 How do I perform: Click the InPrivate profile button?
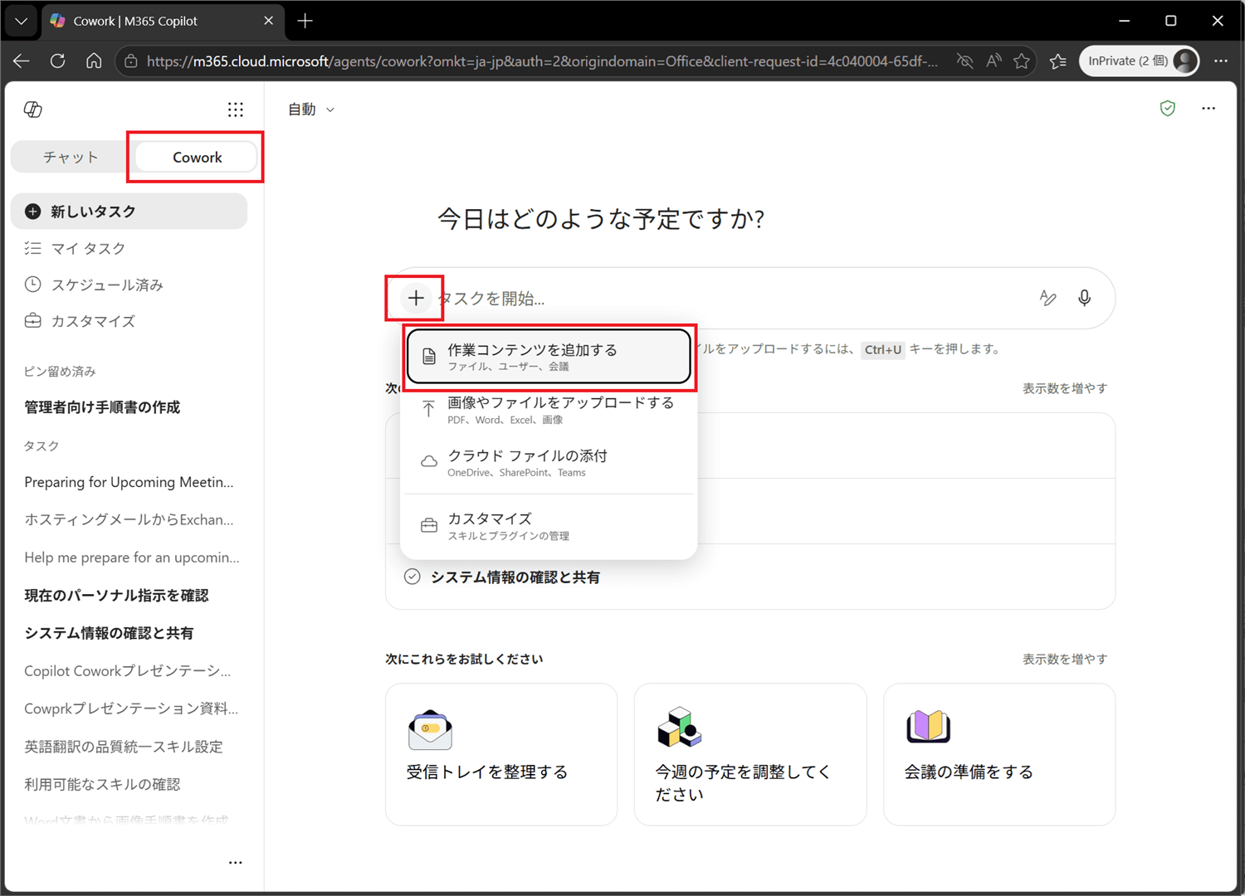pos(1140,61)
